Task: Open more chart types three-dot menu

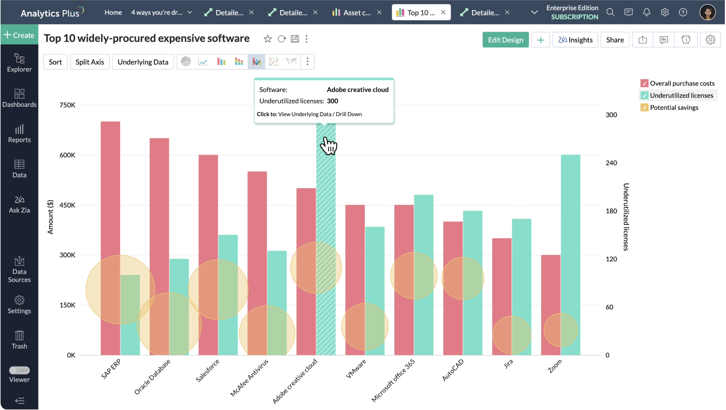Action: pos(307,62)
